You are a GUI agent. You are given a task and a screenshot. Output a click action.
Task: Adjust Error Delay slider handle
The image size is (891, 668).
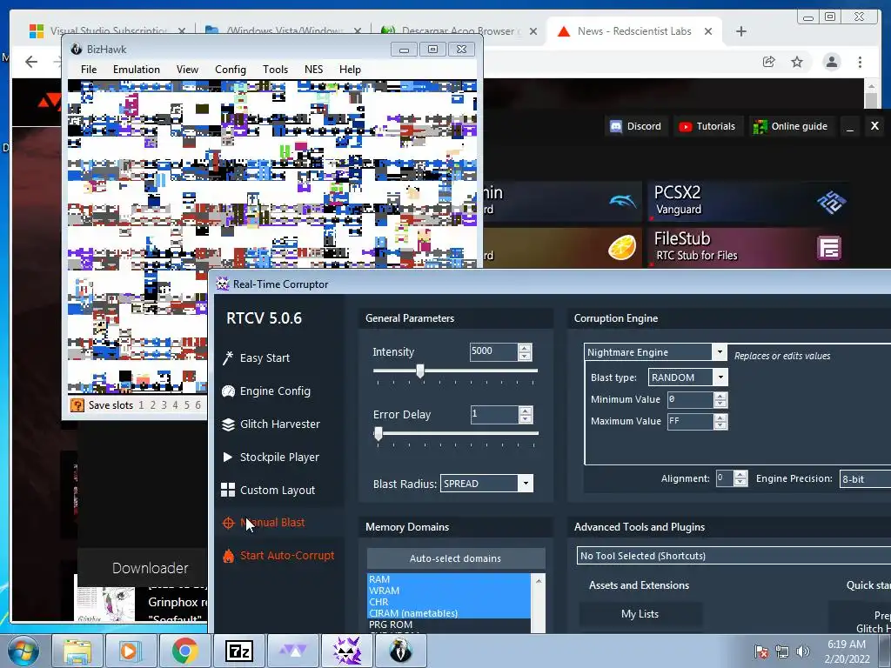coord(379,434)
